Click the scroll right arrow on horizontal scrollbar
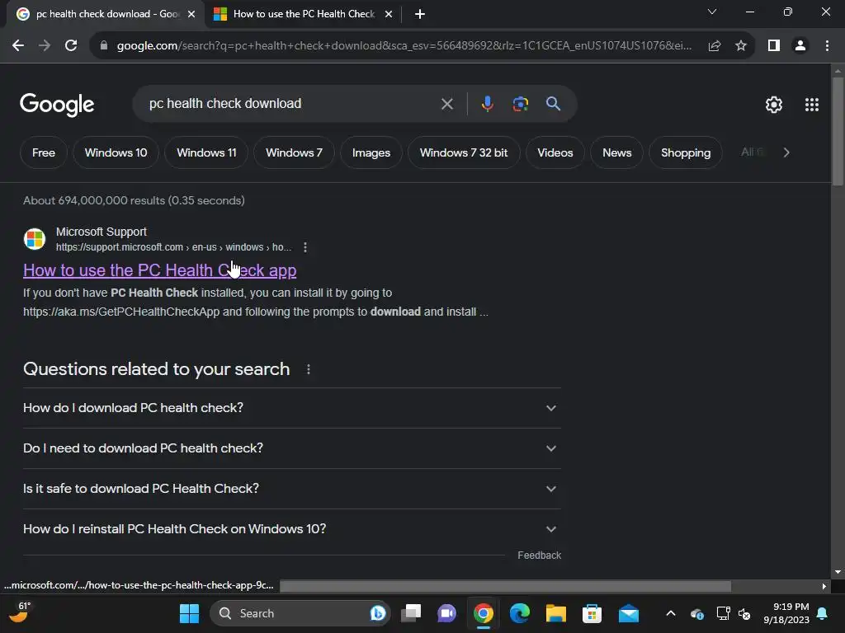The height and width of the screenshot is (633, 845). 824,586
